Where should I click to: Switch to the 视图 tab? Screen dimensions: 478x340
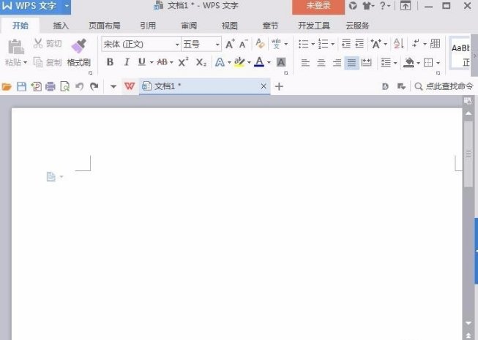pos(230,26)
